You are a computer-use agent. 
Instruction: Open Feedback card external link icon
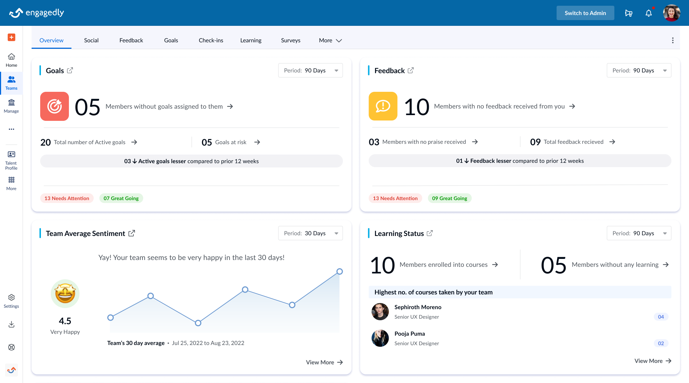[x=411, y=70]
